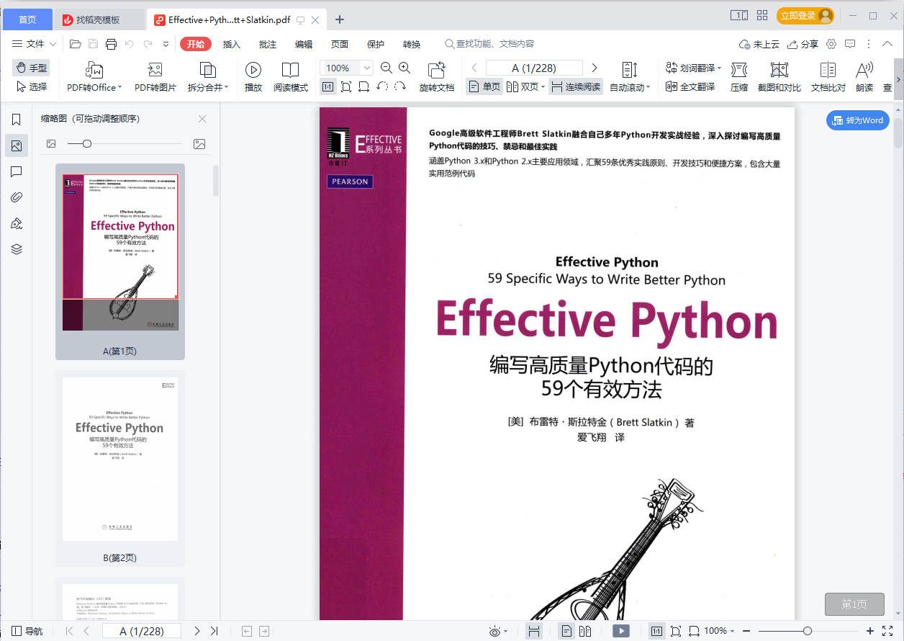Start the 朗读 read aloud tool
904x641 pixels.
tap(864, 70)
